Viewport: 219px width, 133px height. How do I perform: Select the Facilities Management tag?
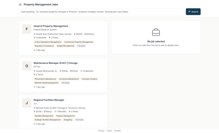point(44,116)
